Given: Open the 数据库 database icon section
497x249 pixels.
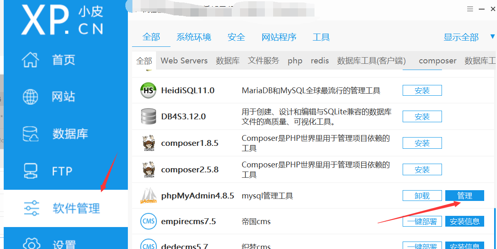Looking at the screenshot, I should coord(30,134).
